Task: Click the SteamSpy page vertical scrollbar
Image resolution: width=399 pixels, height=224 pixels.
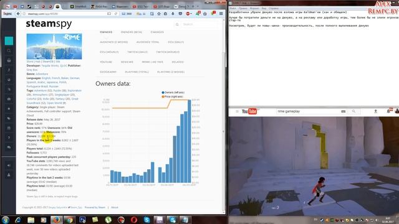Action: click(224, 117)
